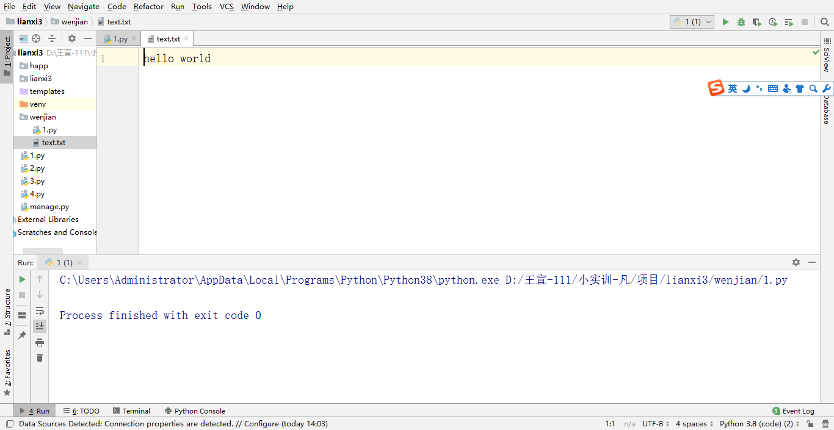The height and width of the screenshot is (430, 834).
Task: Open the 6: TODO tool window
Action: pos(82,411)
